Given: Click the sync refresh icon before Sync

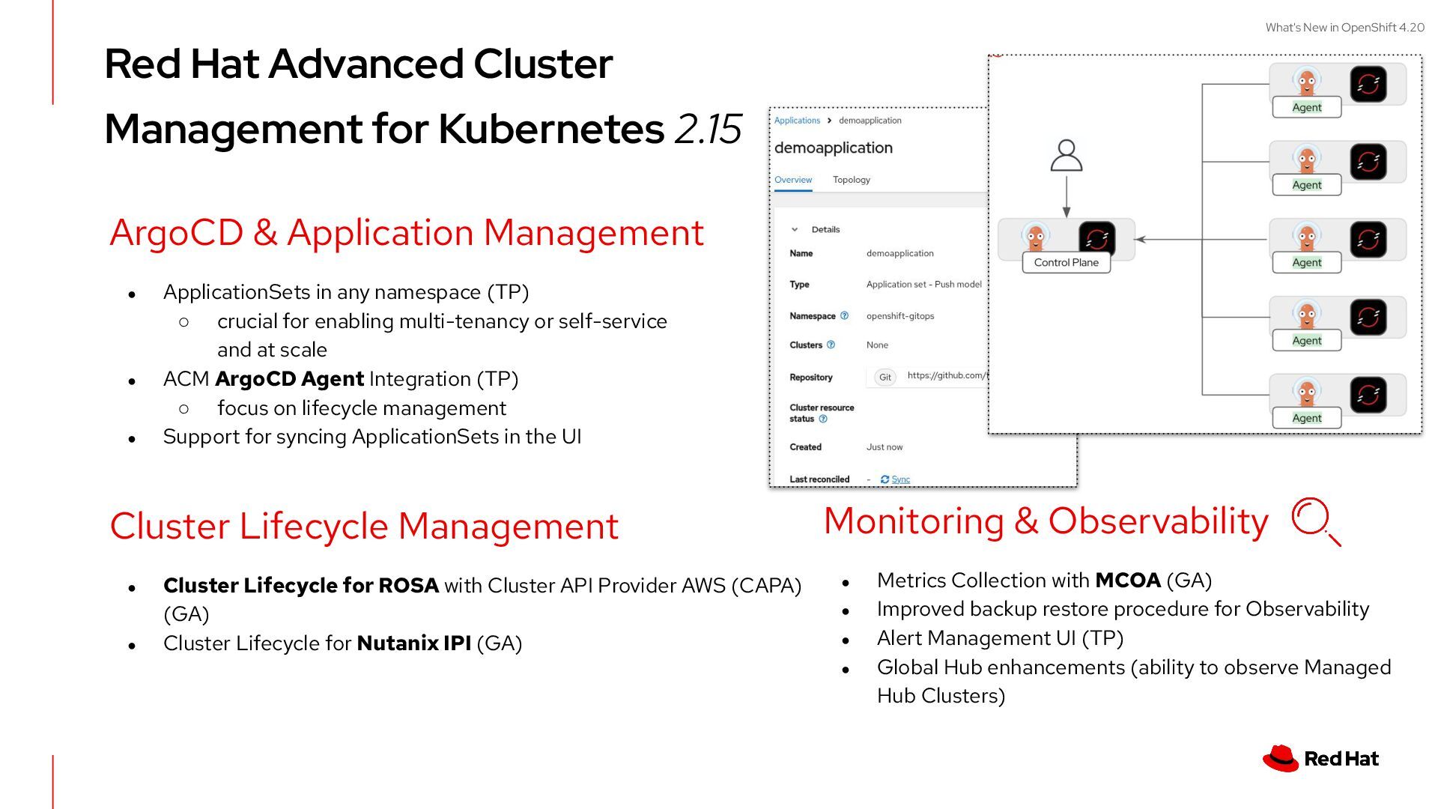Looking at the screenshot, I should coord(885,479).
